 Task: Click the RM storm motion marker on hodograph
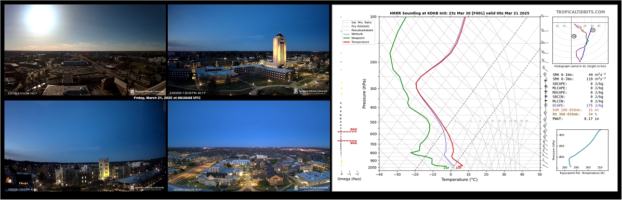coord(593,30)
